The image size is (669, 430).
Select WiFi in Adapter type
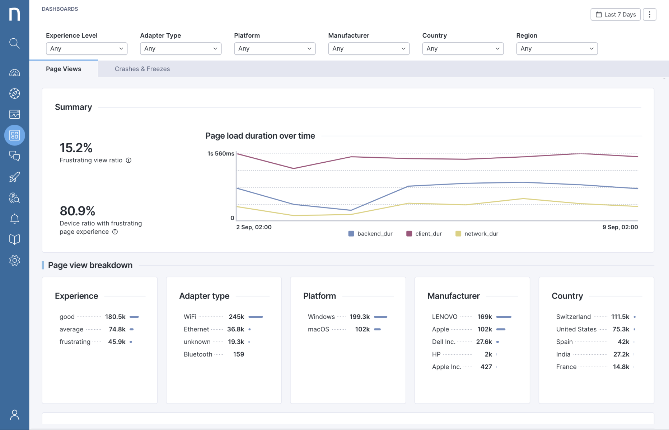pos(224,317)
